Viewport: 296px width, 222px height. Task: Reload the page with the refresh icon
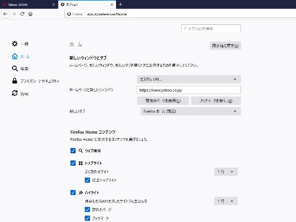point(22,14)
